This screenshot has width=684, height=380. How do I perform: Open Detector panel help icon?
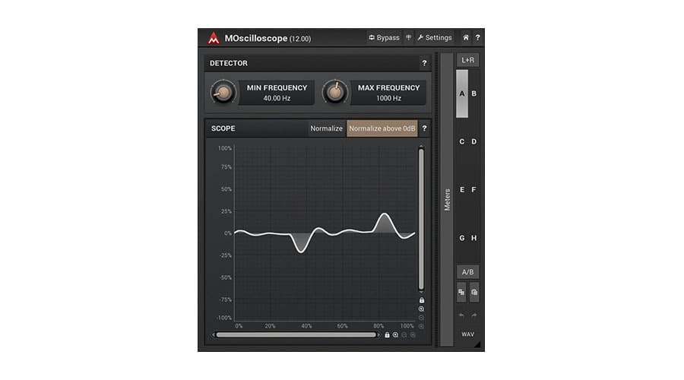click(x=424, y=63)
